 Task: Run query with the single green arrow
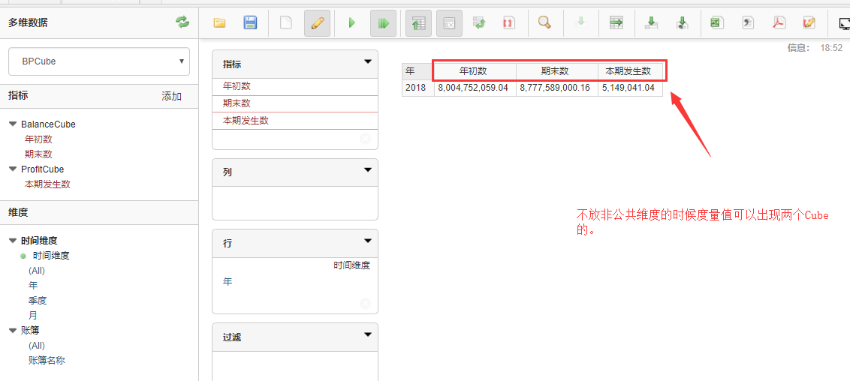point(352,23)
